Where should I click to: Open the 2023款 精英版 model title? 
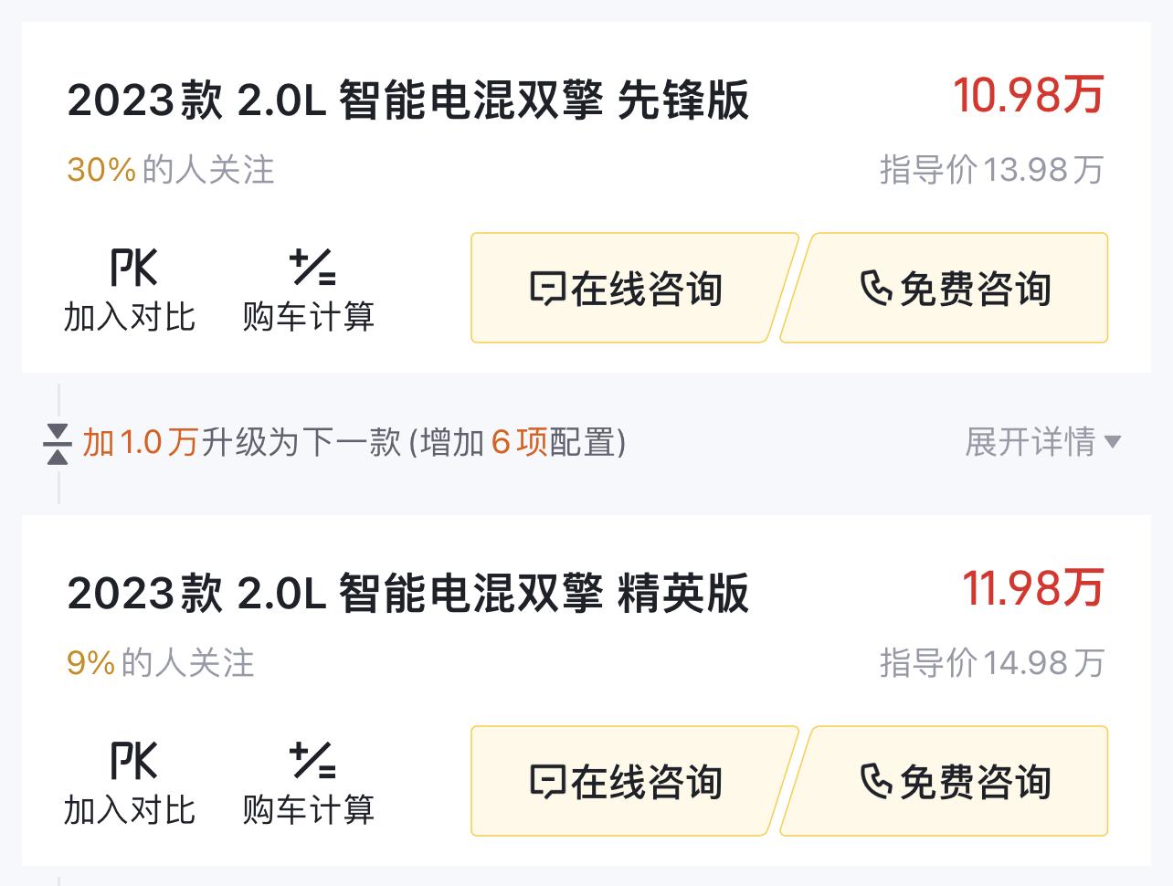[x=407, y=593]
